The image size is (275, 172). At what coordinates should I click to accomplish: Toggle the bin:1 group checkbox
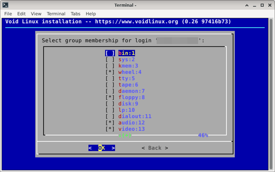coord(110,53)
